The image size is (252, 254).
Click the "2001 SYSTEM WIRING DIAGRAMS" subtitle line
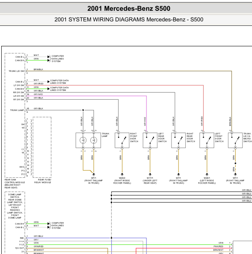point(129,20)
